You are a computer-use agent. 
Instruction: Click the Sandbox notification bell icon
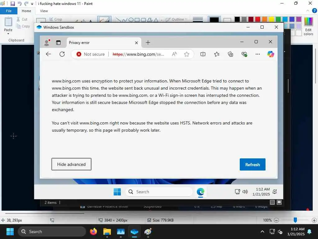point(275,192)
